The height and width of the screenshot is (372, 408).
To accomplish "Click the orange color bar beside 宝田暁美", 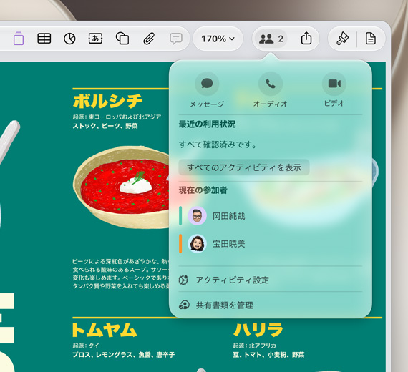I will [x=180, y=244].
